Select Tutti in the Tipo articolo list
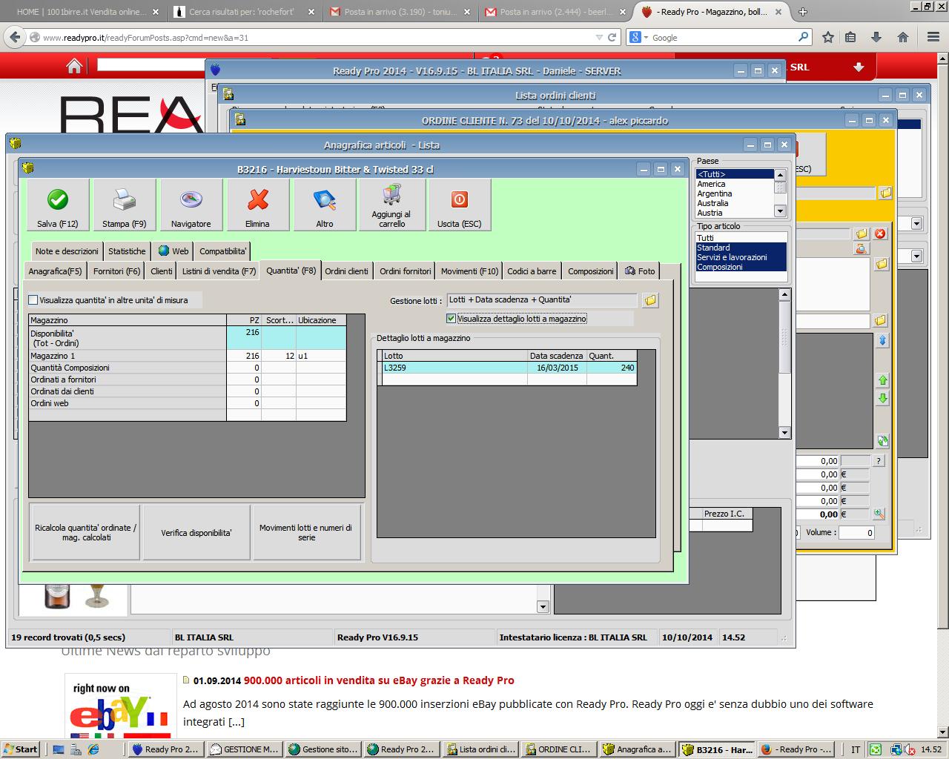This screenshot has height=759, width=949. click(741, 238)
